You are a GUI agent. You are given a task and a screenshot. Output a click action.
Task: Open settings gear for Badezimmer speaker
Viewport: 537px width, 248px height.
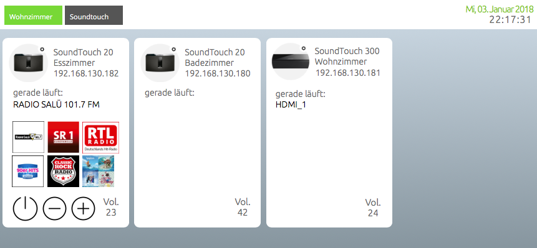(x=173, y=49)
